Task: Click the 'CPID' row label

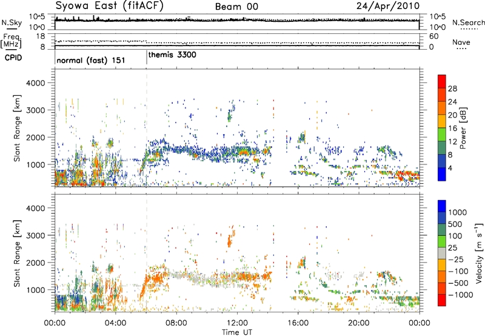Action: tap(13, 58)
